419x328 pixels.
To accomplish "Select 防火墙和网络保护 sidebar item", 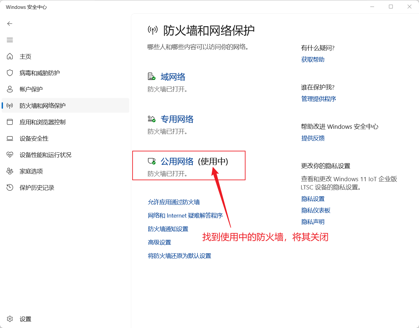I will pyautogui.click(x=65, y=106).
